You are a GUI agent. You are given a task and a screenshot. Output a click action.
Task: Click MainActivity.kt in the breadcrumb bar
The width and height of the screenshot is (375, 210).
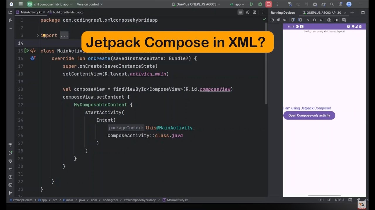point(175,200)
